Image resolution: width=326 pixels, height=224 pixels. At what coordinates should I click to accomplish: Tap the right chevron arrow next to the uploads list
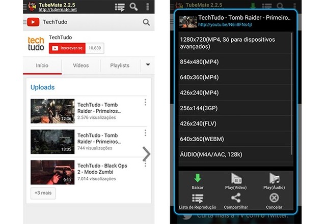point(146,154)
